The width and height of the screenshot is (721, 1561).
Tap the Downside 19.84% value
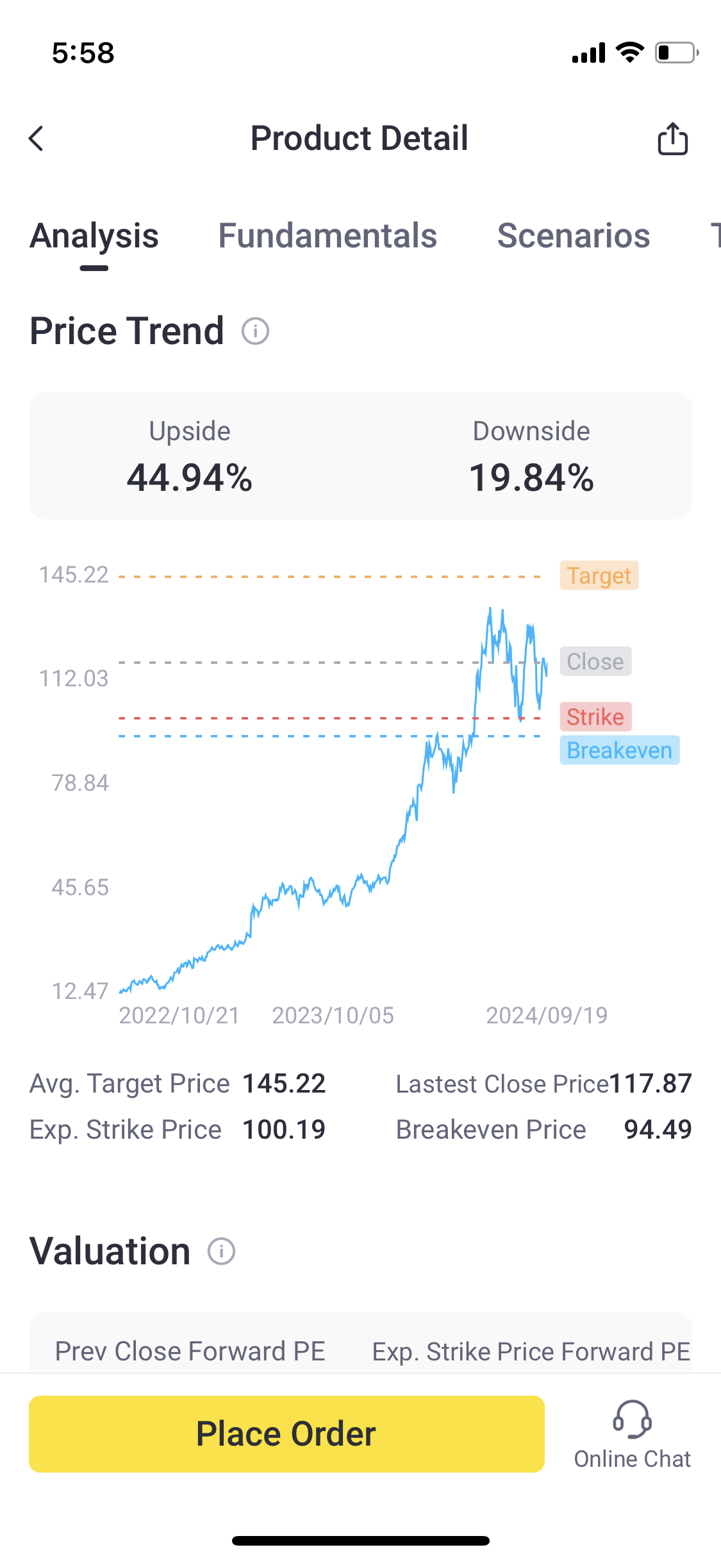(x=531, y=478)
